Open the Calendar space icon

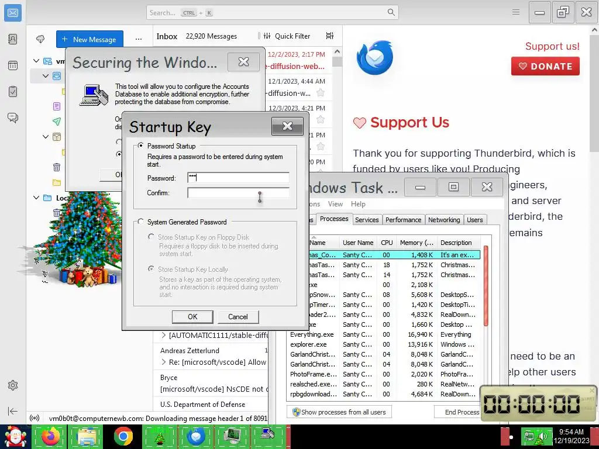pos(13,65)
